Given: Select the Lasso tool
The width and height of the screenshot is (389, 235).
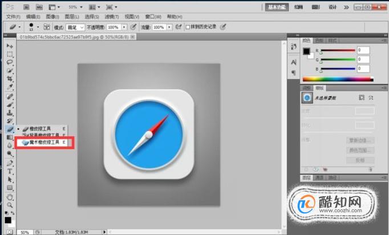Looking at the screenshot, I should pyautogui.click(x=10, y=62).
